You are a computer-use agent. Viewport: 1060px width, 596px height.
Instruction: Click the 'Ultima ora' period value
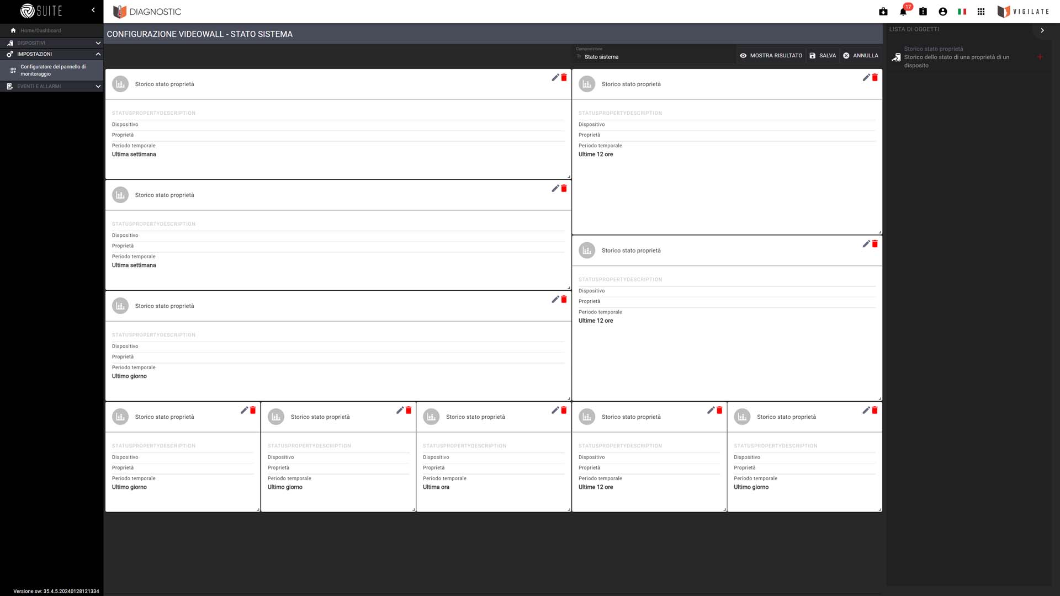click(436, 487)
